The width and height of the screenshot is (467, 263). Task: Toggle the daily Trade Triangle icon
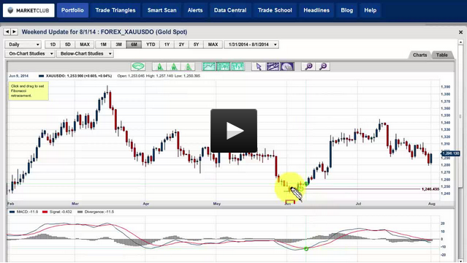tap(188, 66)
